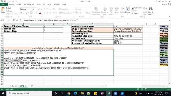Click Increase Font Size icon

click(38, 9)
